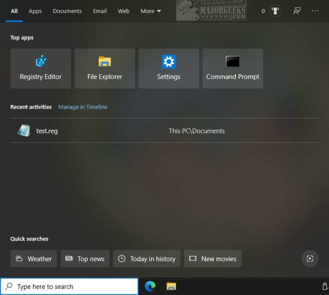Click the feedback person icon
The width and height of the screenshot is (329, 295).
coord(297,11)
